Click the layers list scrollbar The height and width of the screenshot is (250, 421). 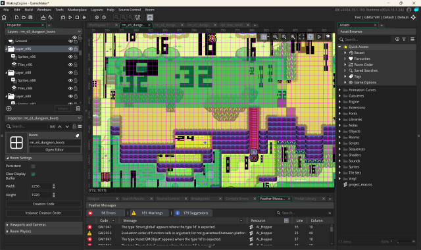[80, 53]
